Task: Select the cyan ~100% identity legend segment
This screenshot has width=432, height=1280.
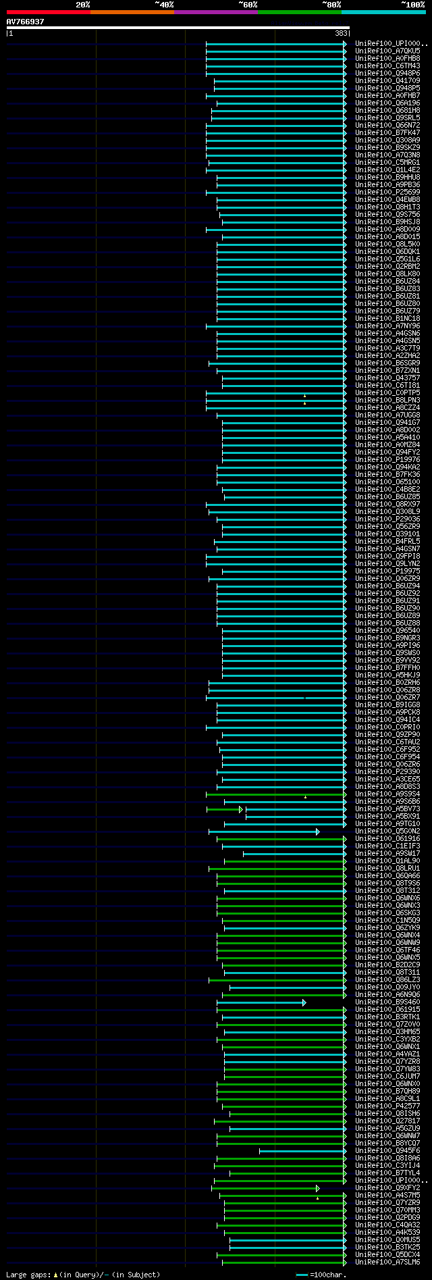Action: pos(383,12)
